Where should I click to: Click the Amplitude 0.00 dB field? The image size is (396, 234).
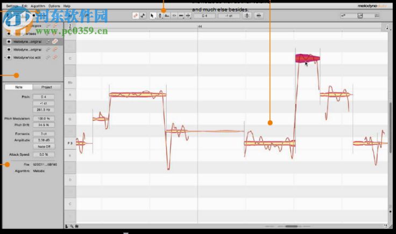(44, 140)
